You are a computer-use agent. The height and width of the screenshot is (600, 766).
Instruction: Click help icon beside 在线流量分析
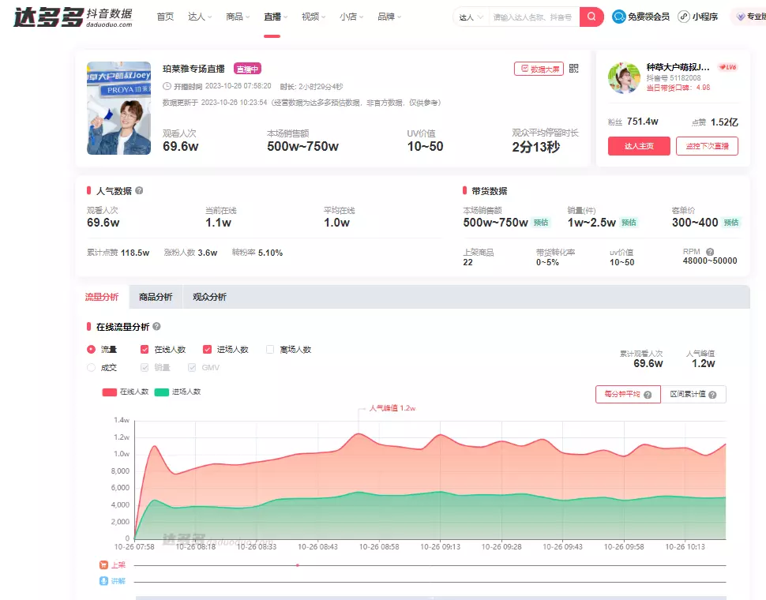coord(156,327)
